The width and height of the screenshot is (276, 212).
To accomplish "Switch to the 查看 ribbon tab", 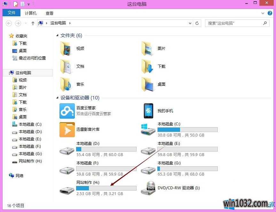I will coord(50,13).
